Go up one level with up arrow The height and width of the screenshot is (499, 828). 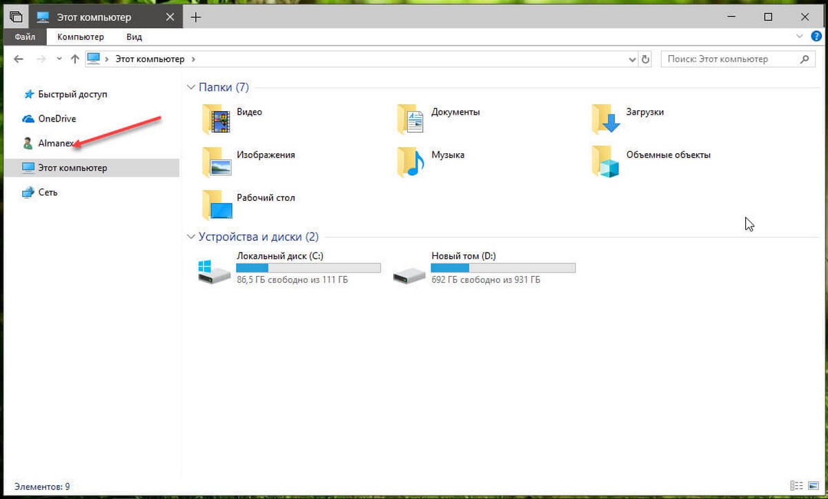click(75, 59)
